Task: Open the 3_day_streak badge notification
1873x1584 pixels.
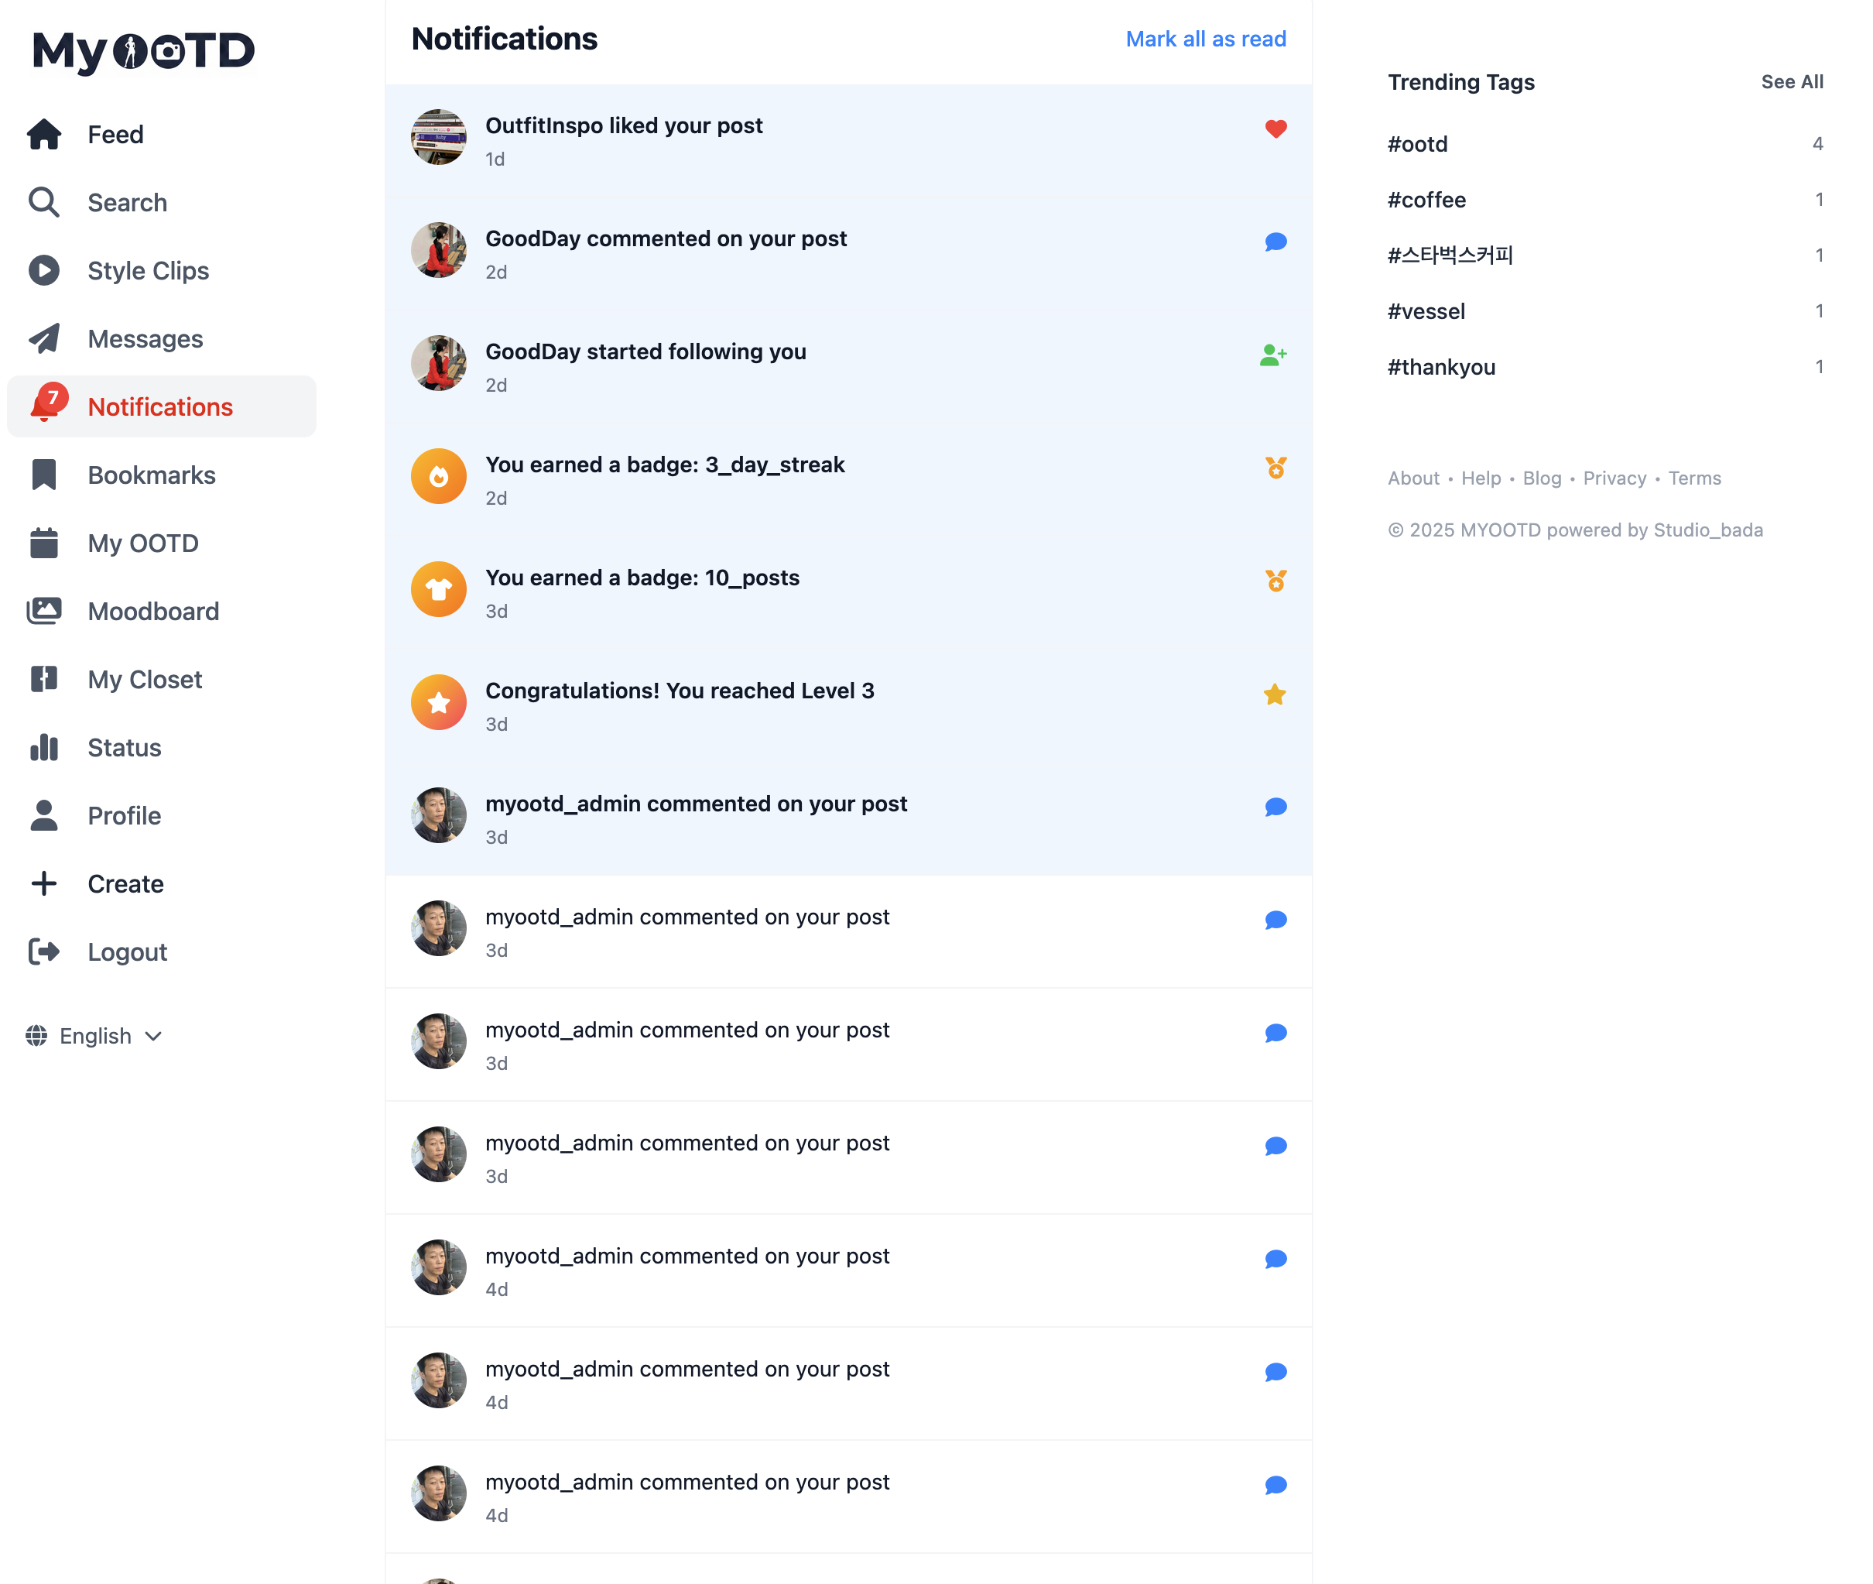Action: [664, 465]
